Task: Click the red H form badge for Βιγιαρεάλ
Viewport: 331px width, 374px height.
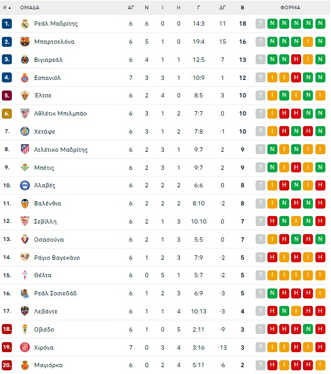Action: click(x=296, y=60)
